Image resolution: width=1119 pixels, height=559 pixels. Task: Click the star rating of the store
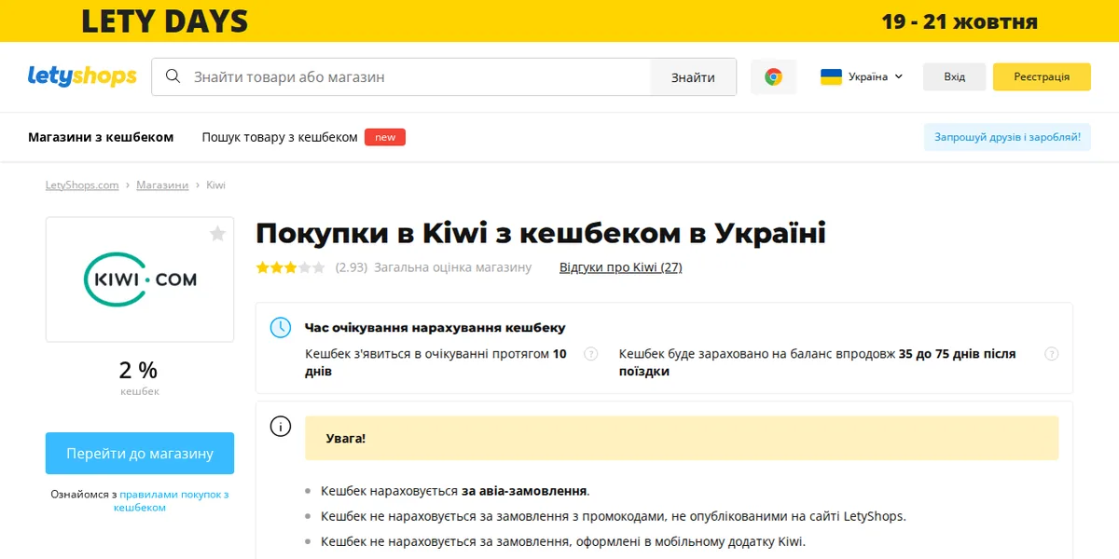coord(291,267)
